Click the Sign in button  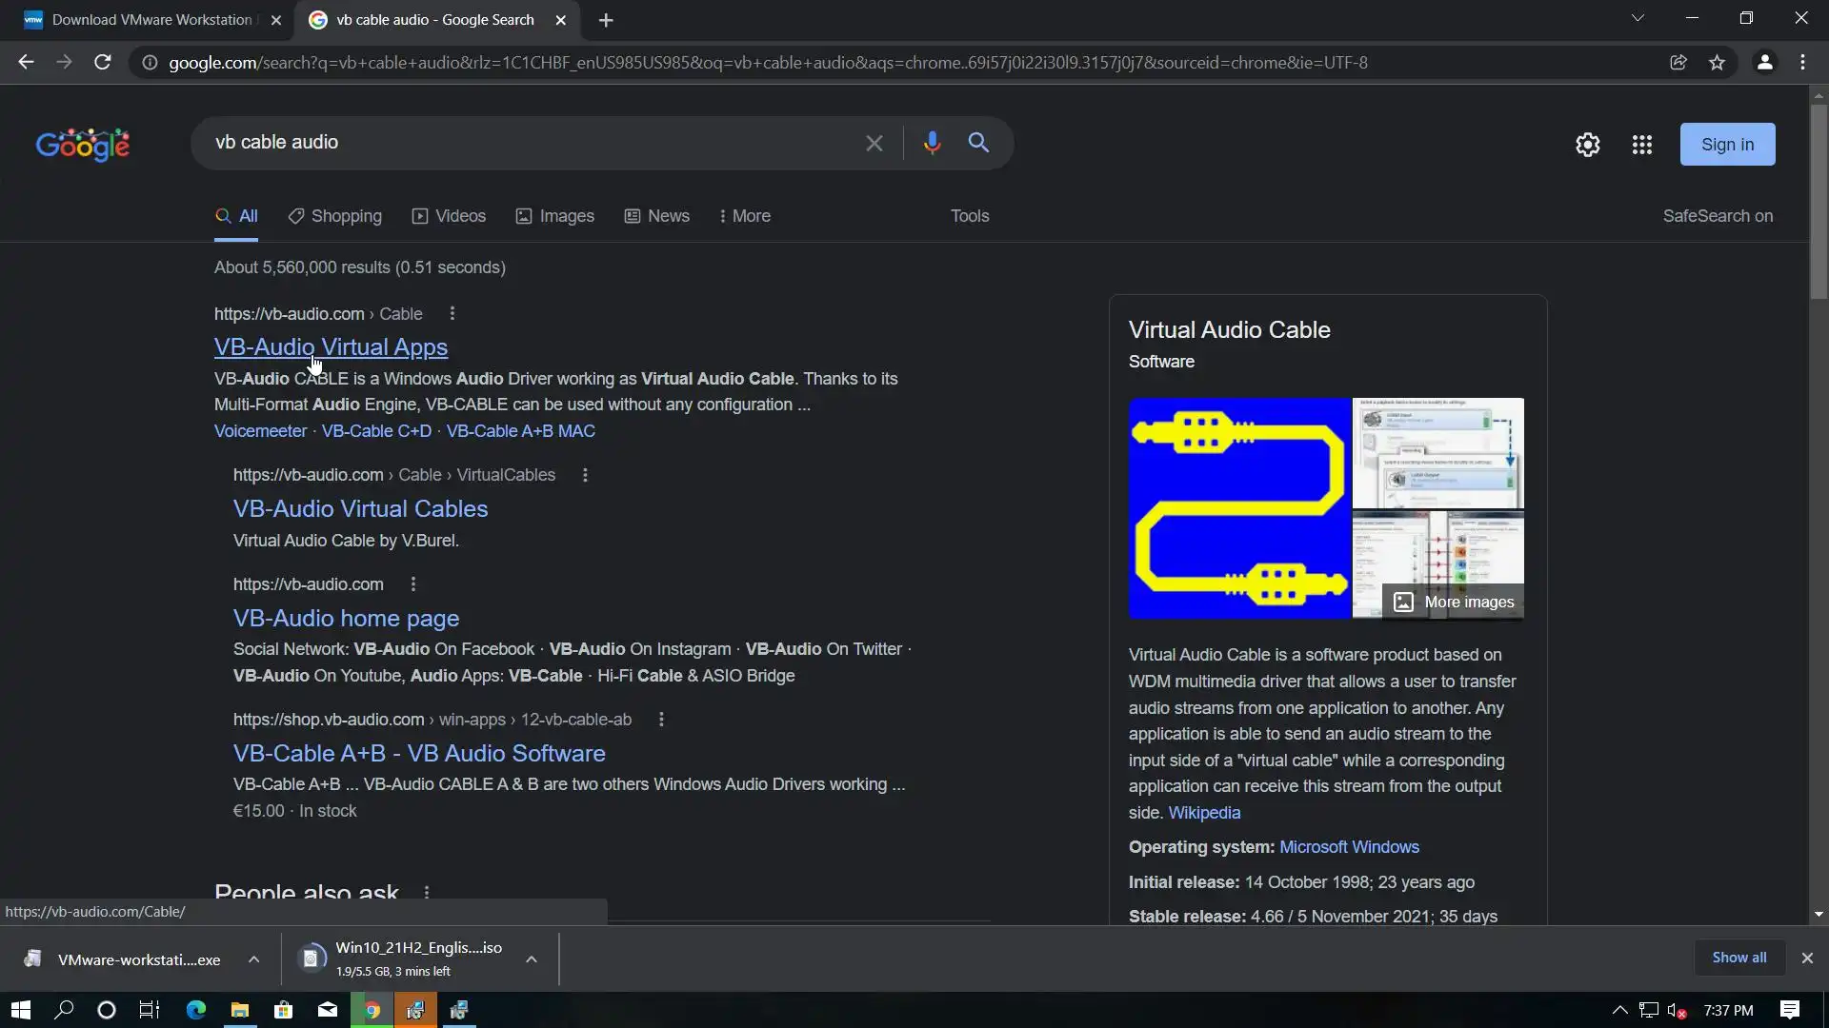[1727, 145]
